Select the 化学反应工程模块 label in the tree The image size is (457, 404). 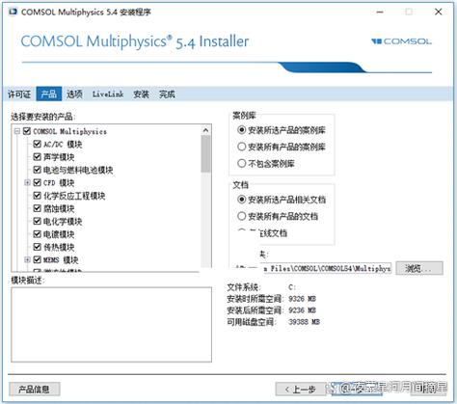pyautogui.click(x=74, y=196)
